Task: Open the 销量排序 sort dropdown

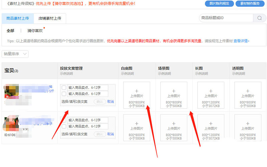Action: coord(15,54)
